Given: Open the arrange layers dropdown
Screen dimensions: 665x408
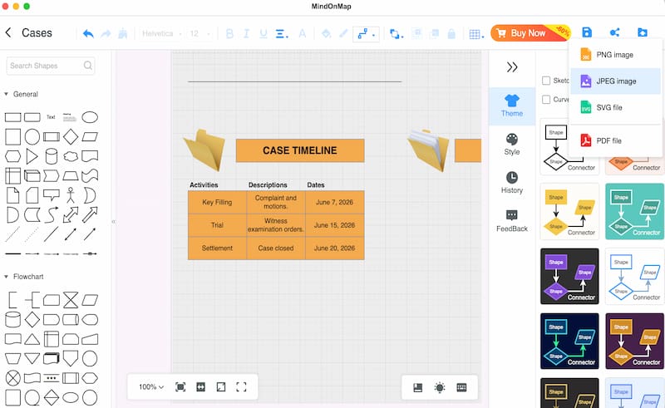Looking at the screenshot, I should [x=397, y=34].
